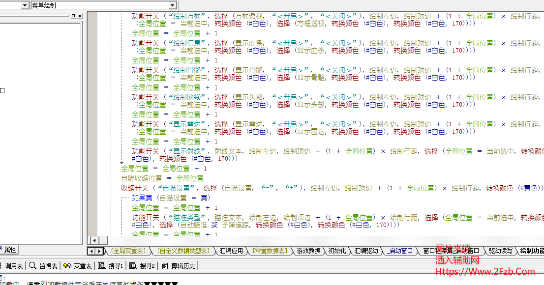This screenshot has width=544, height=285.
Task: Open the 菜单绘制 subroutine dropdown
Action: pyautogui.click(x=172, y=5)
